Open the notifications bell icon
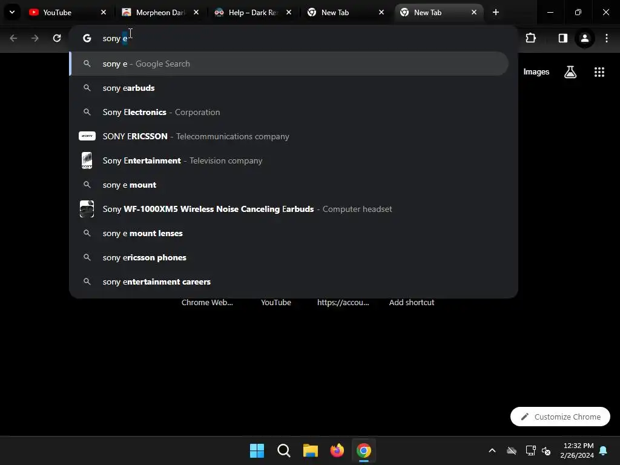The height and width of the screenshot is (465, 620). (x=604, y=450)
